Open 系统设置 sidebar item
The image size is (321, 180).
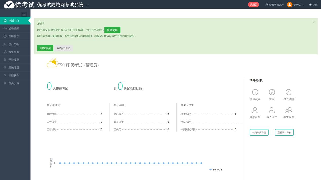(x=14, y=68)
